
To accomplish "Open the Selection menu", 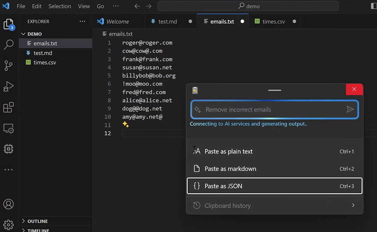I will (x=60, y=6).
